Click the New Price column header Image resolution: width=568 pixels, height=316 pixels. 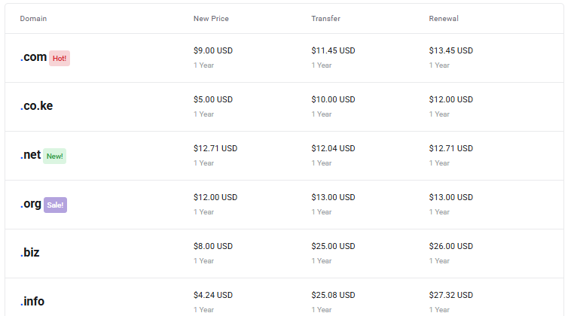pyautogui.click(x=211, y=18)
